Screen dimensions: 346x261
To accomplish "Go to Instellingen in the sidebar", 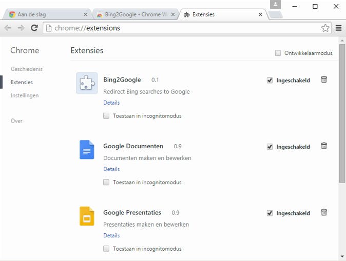I will 25,95.
